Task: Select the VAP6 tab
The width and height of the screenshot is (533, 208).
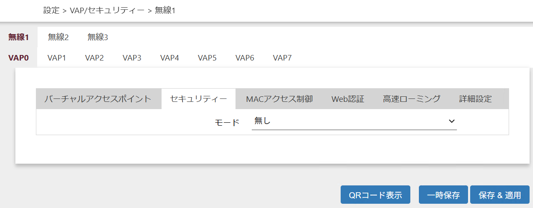Action: [x=245, y=58]
